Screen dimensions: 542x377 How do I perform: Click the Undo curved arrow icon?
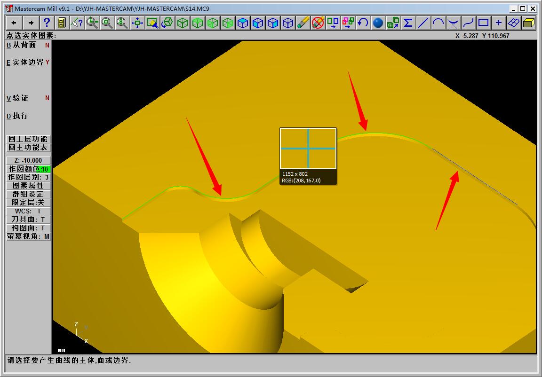click(363, 23)
